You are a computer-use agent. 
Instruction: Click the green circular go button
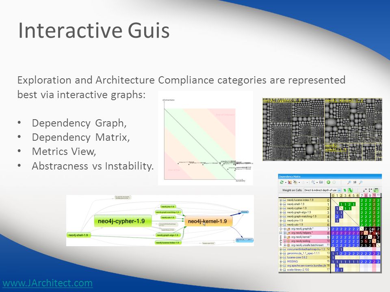pyautogui.click(x=328, y=182)
